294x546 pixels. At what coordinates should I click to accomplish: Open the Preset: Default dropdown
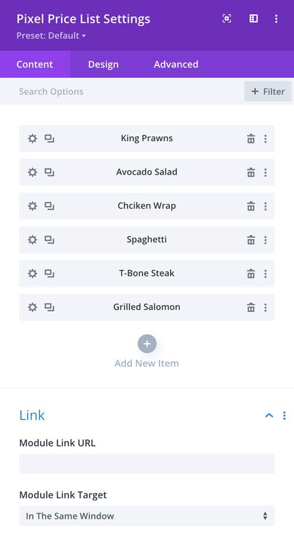point(51,36)
